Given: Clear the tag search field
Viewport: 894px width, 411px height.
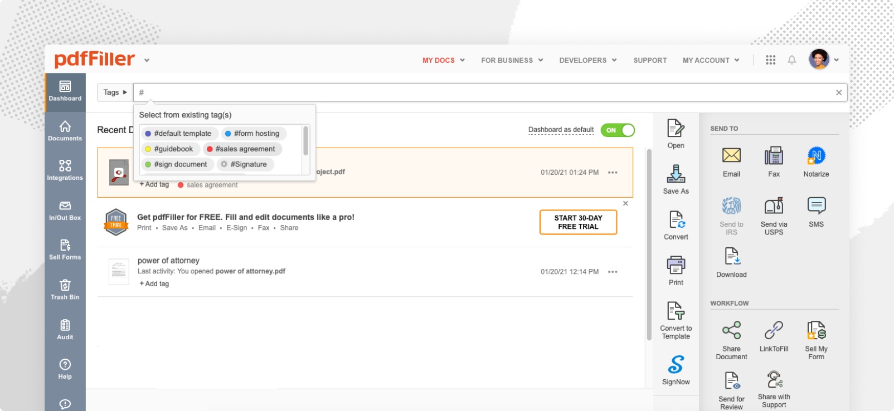Looking at the screenshot, I should 839,92.
